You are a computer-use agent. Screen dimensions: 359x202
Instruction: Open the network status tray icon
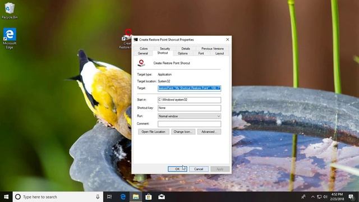point(319,197)
